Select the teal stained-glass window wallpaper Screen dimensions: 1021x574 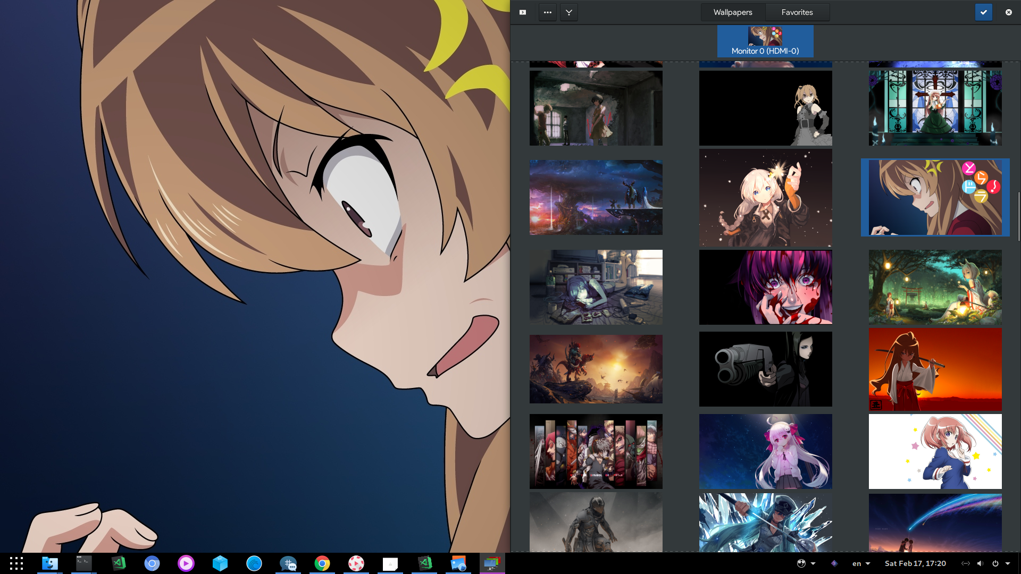click(x=935, y=108)
